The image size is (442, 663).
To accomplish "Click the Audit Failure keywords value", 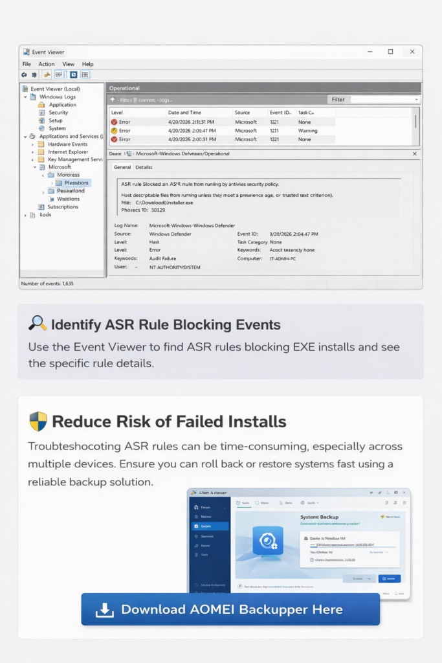I will pos(162,258).
